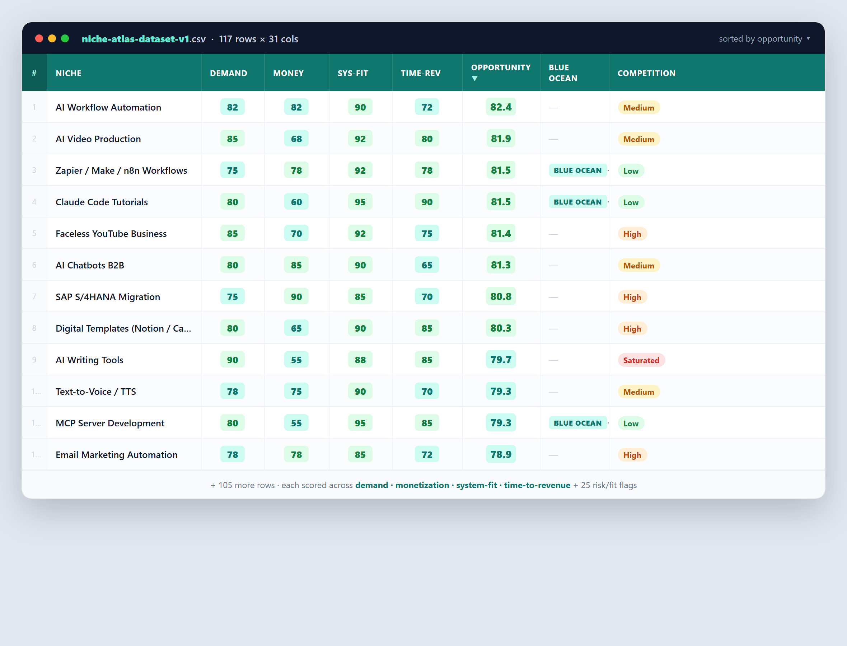Click the 82.4 opportunity score

pyautogui.click(x=501, y=107)
